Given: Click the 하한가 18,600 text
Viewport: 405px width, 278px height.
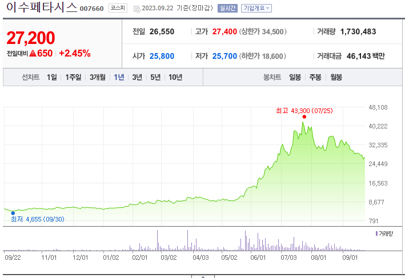Looking at the screenshot, I should coord(262,56).
